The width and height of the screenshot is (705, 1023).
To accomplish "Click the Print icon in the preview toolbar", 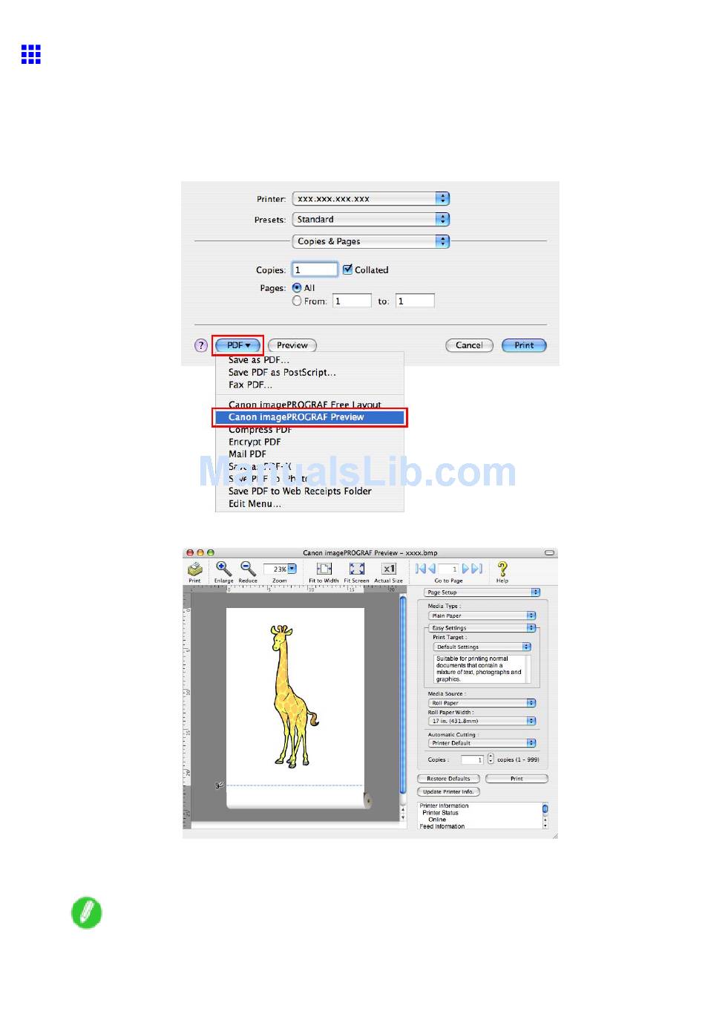I will (x=194, y=569).
